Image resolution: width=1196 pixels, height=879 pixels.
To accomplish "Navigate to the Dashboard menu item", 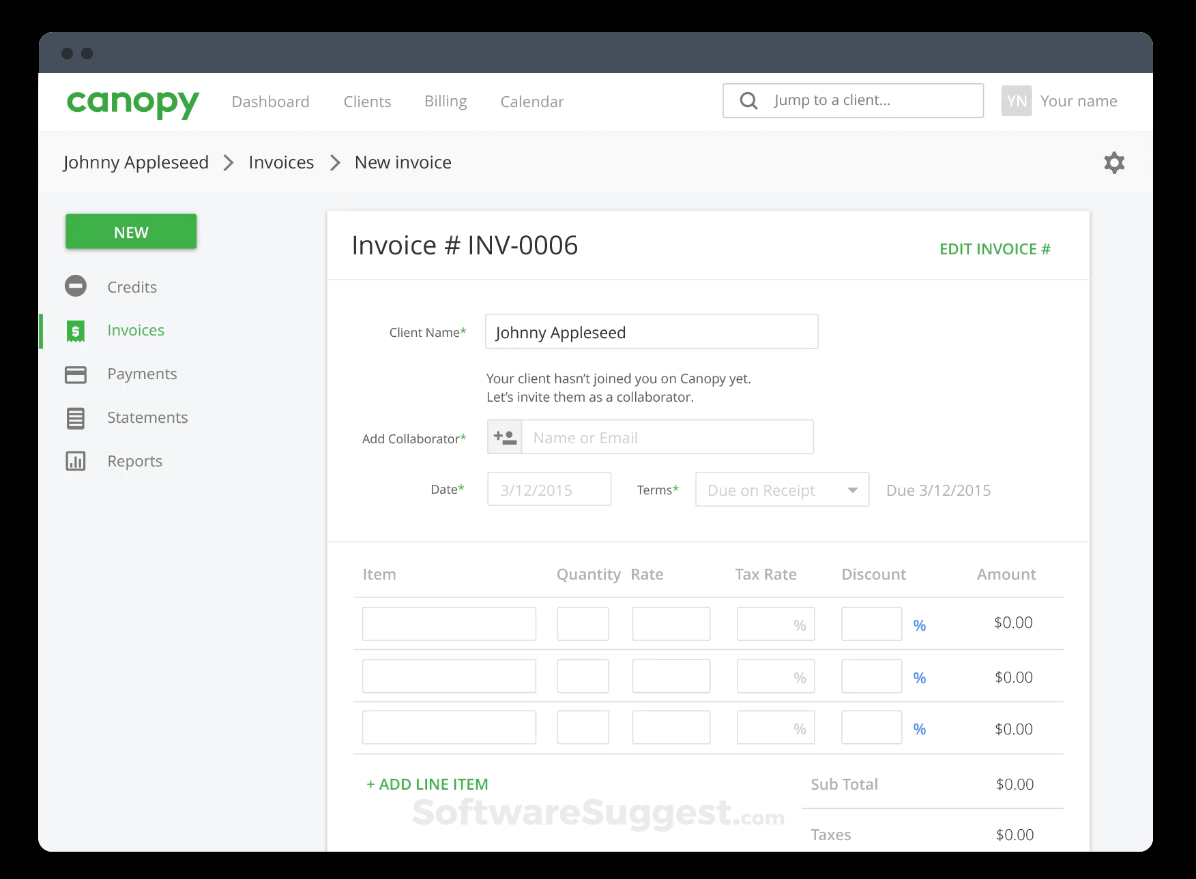I will point(270,101).
